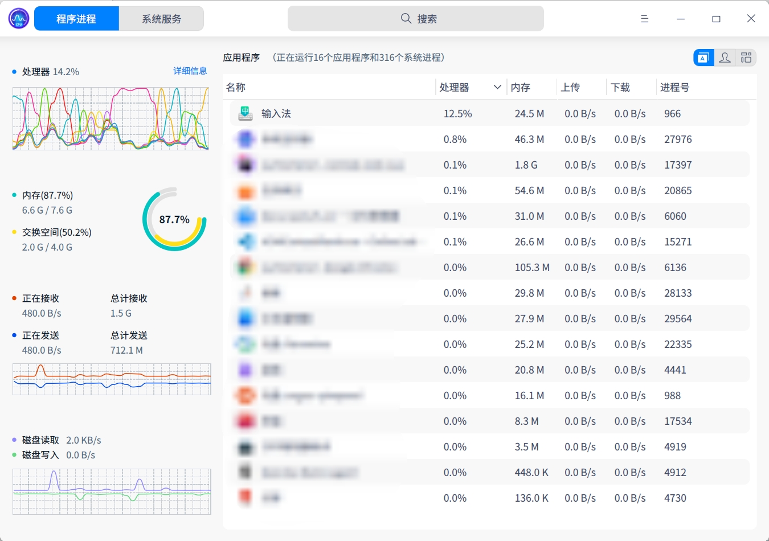Click the red icon of process 4730
769x541 pixels.
pyautogui.click(x=246, y=497)
